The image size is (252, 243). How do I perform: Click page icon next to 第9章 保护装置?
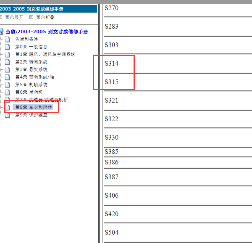coord(8,115)
